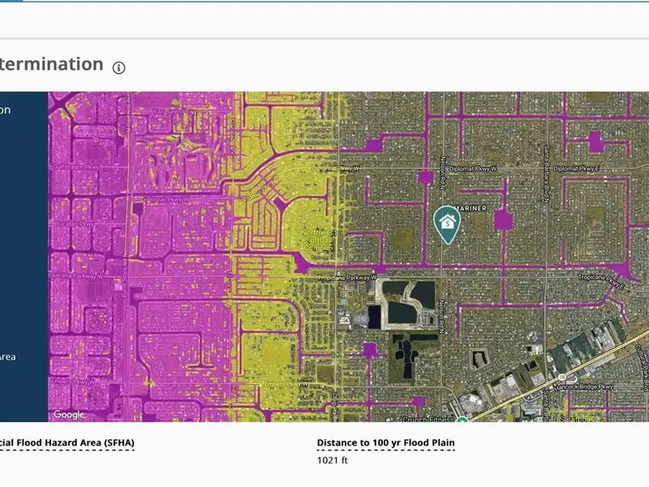Image resolution: width=649 pixels, height=487 pixels.
Task: Click the Determination section heading text
Action: tap(51, 64)
